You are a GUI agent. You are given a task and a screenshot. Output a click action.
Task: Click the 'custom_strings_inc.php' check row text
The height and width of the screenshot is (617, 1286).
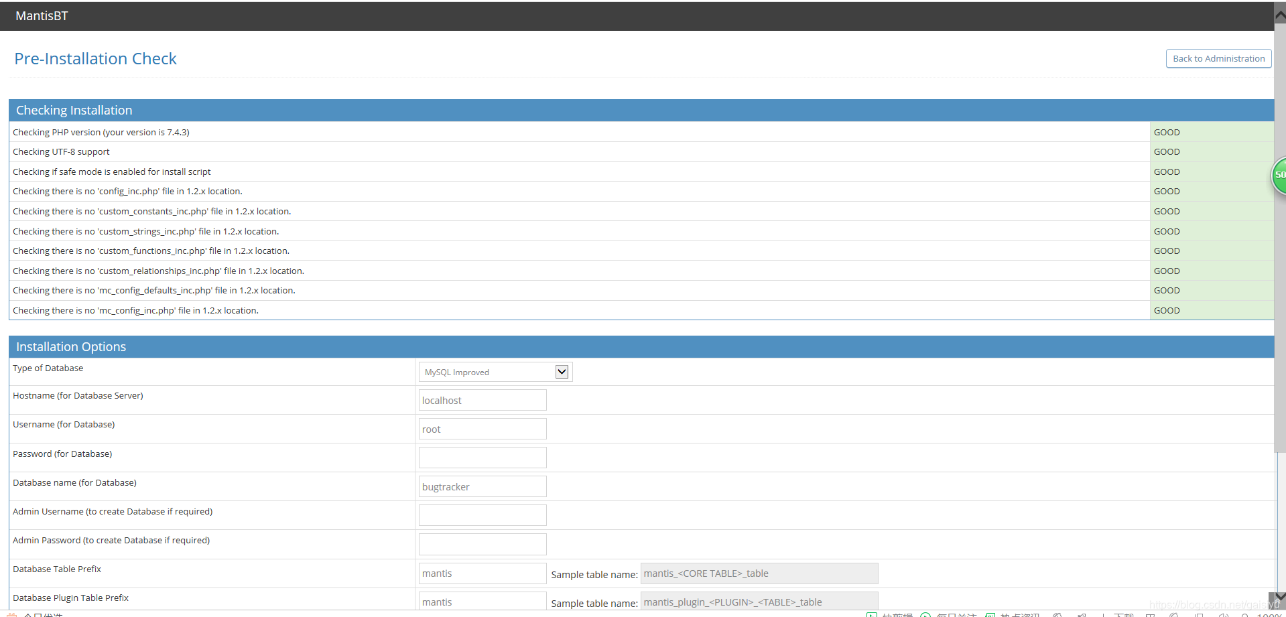[146, 232]
